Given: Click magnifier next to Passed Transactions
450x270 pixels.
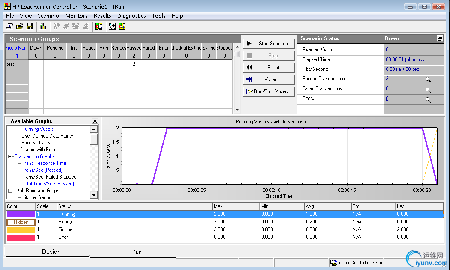Looking at the screenshot, I should tap(428, 79).
